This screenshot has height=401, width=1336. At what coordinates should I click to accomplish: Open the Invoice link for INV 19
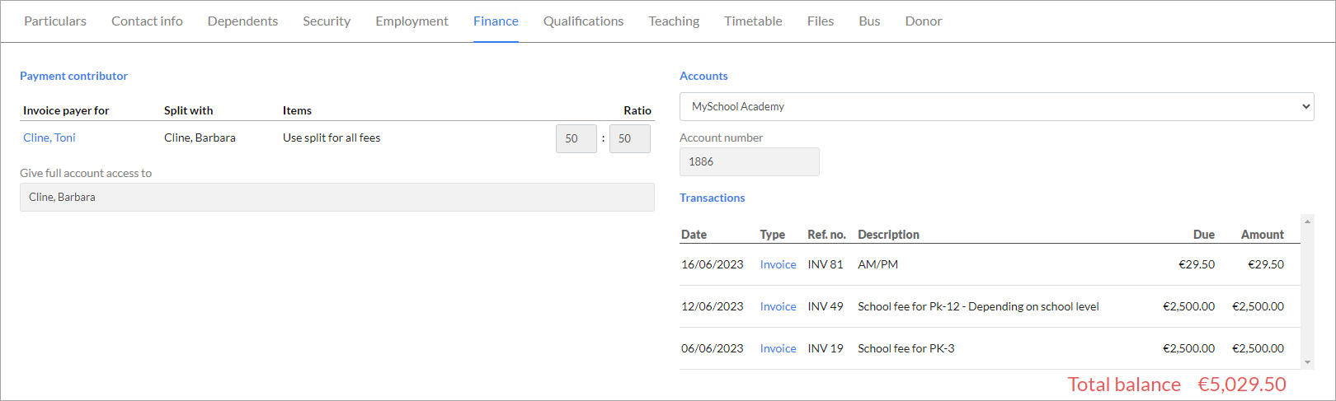(x=778, y=348)
